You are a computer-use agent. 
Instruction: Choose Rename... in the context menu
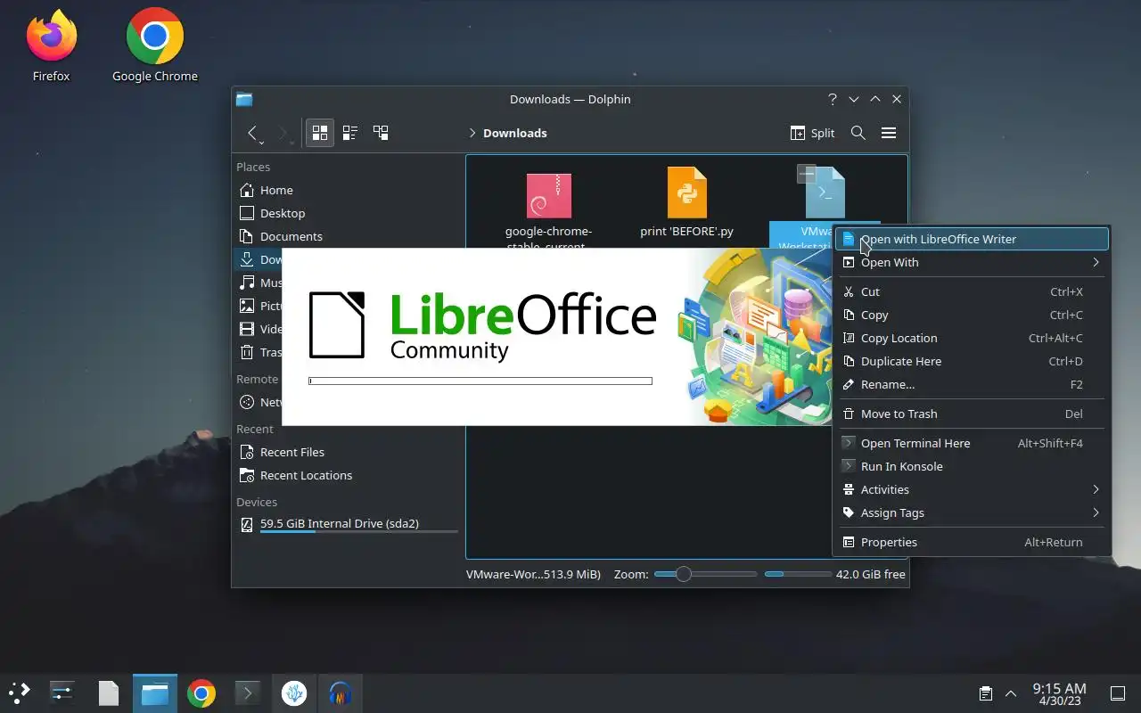[972, 384]
